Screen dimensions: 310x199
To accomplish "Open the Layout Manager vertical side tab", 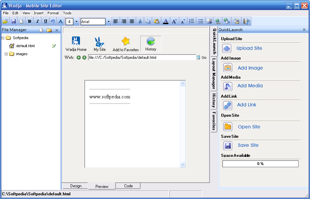I will (x=214, y=74).
